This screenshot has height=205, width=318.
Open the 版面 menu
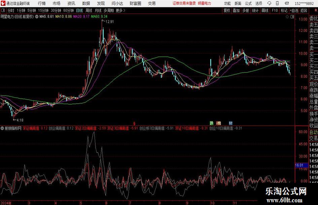[238, 3]
